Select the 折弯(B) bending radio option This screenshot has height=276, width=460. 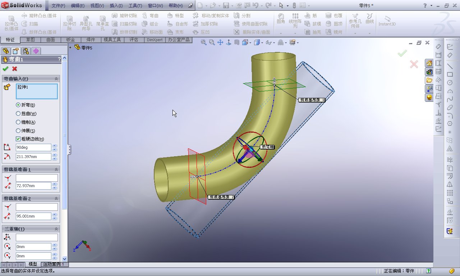click(x=18, y=105)
